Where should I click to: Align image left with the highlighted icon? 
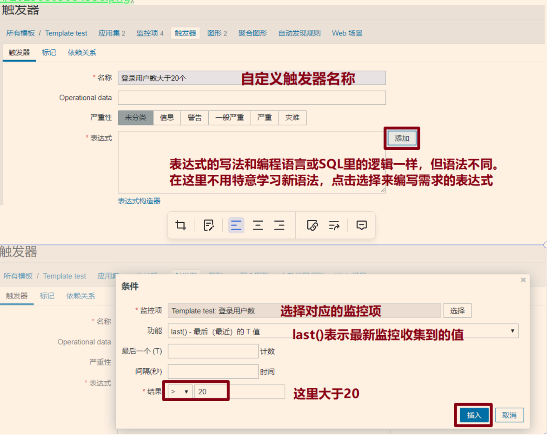[236, 225]
